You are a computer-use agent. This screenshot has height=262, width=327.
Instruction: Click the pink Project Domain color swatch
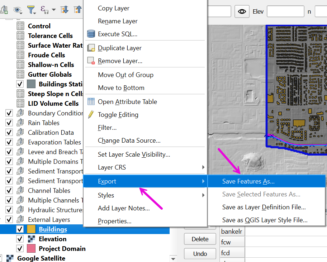[31, 249]
